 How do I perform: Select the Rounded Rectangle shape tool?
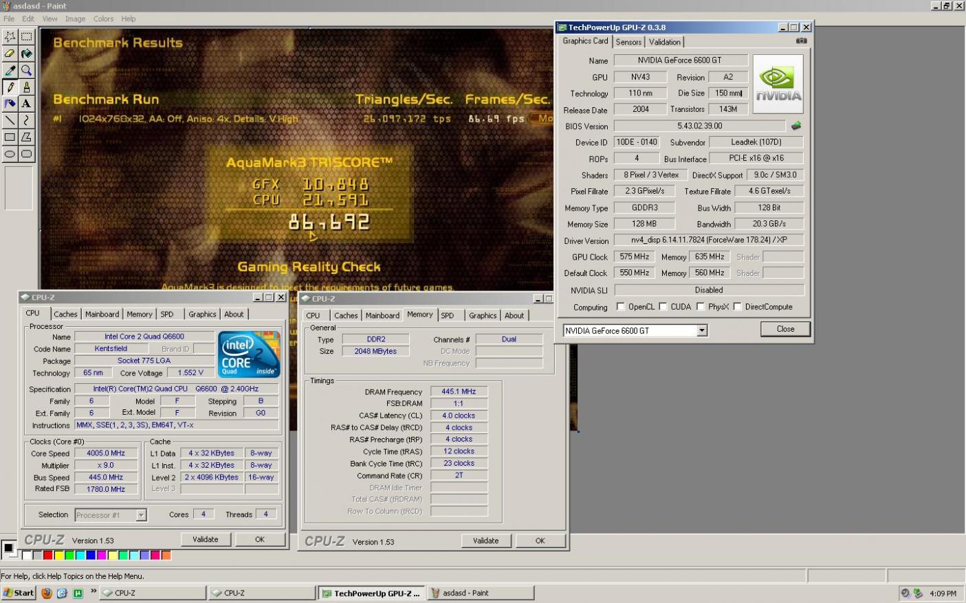[26, 155]
